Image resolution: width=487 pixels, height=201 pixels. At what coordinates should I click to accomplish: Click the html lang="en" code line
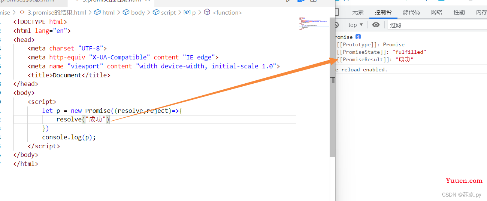click(x=42, y=31)
